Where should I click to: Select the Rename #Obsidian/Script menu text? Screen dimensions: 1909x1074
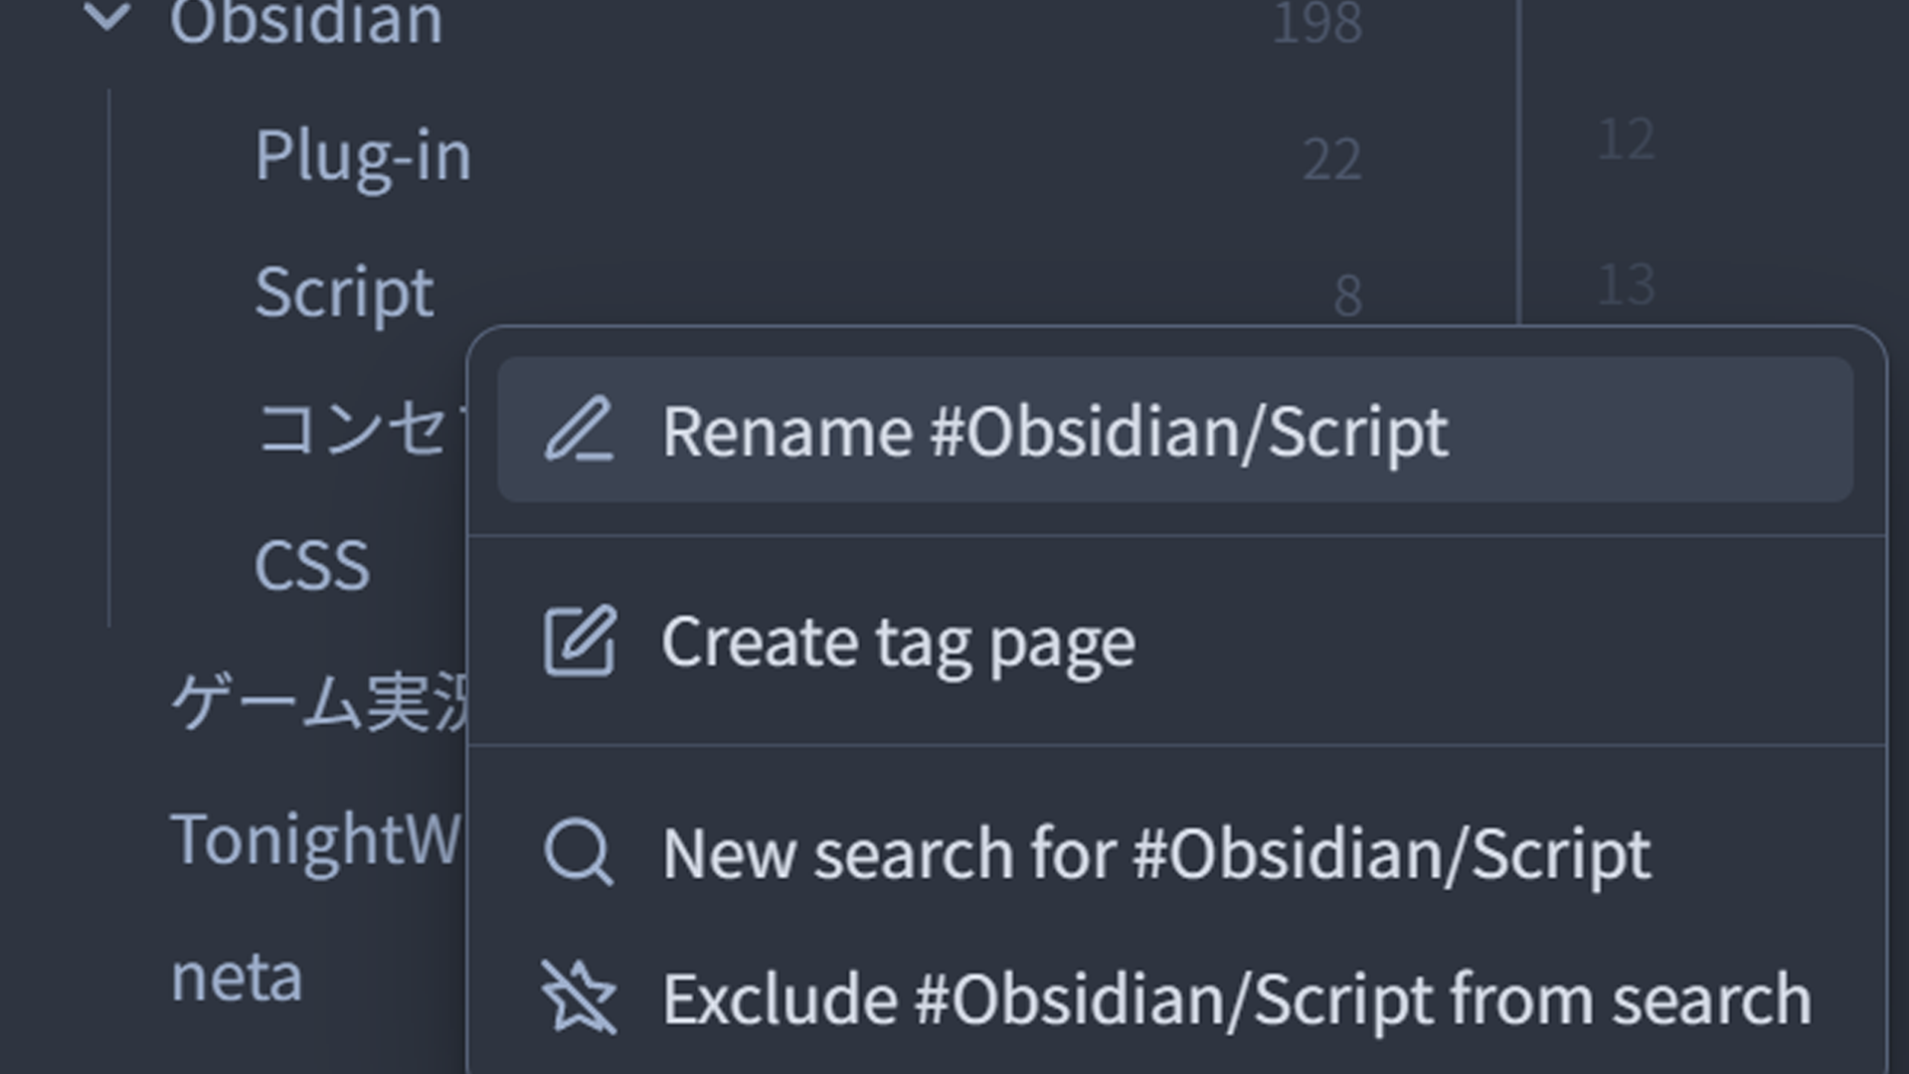[x=1055, y=432]
